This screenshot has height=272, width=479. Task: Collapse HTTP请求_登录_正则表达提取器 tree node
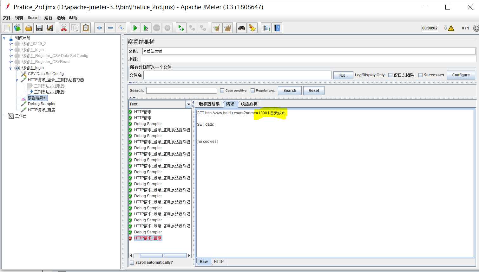(x=17, y=80)
